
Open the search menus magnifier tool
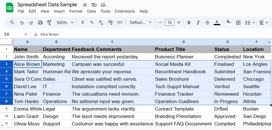[x=12, y=22]
